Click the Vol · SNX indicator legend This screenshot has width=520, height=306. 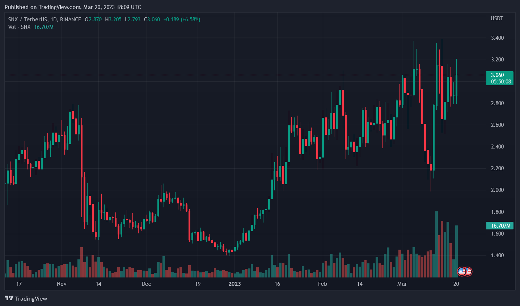tap(19, 27)
